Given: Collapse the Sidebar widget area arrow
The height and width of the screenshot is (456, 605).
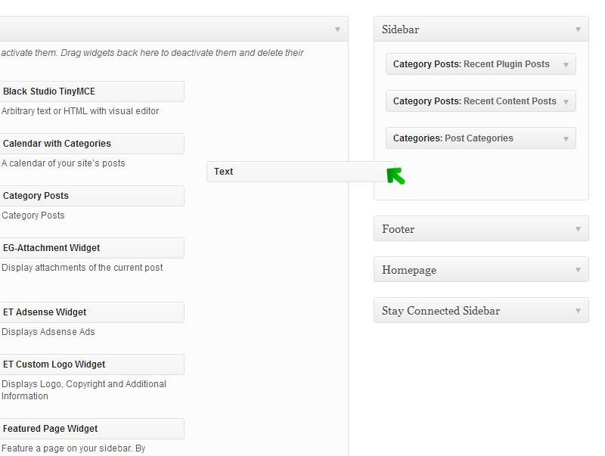Looking at the screenshot, I should [x=578, y=29].
